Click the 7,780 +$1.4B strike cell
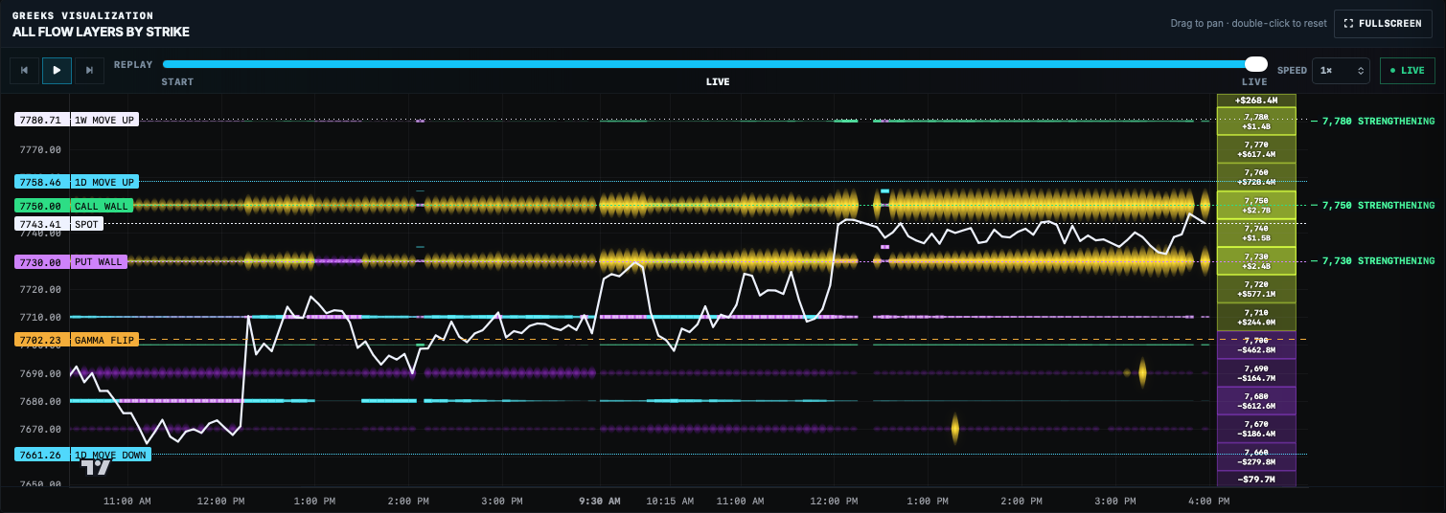 tap(1256, 122)
